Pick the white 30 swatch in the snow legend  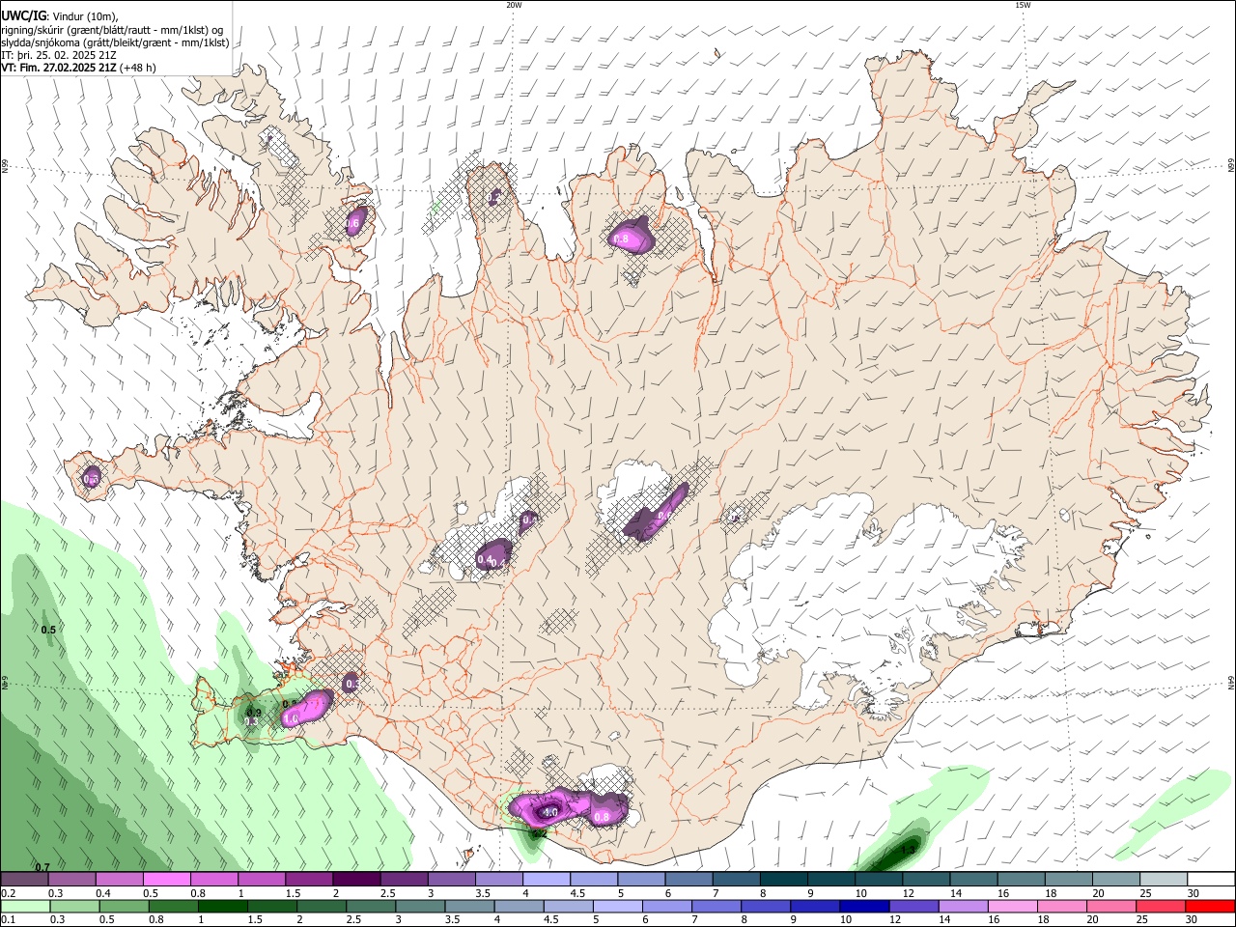pos(1212,879)
